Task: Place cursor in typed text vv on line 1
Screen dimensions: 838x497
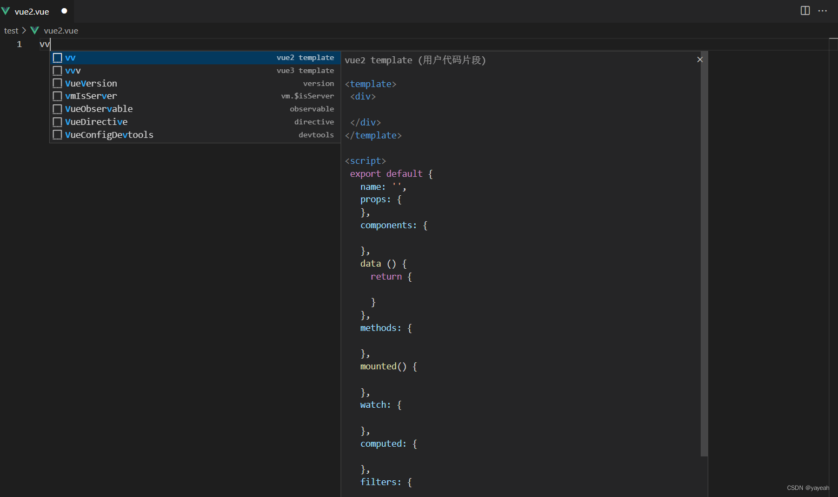Action: [x=44, y=44]
